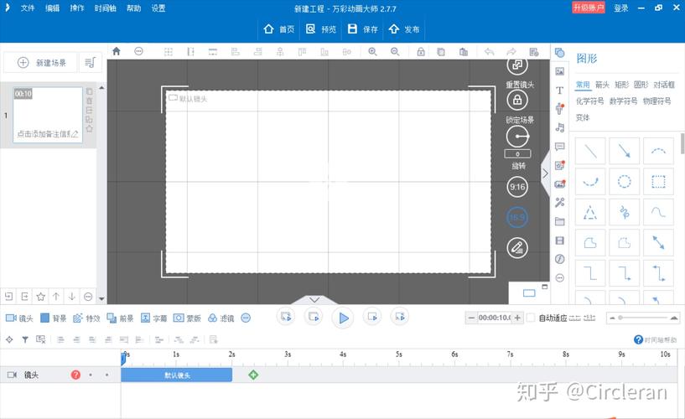Click the 背景 background timeline button

tap(54, 318)
